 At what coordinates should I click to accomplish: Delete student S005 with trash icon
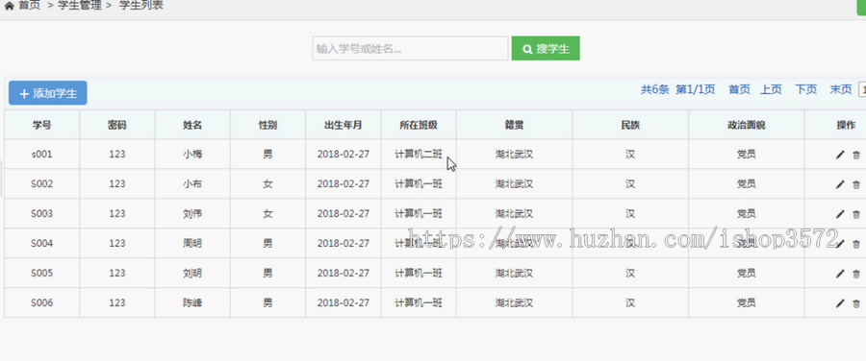(x=856, y=274)
